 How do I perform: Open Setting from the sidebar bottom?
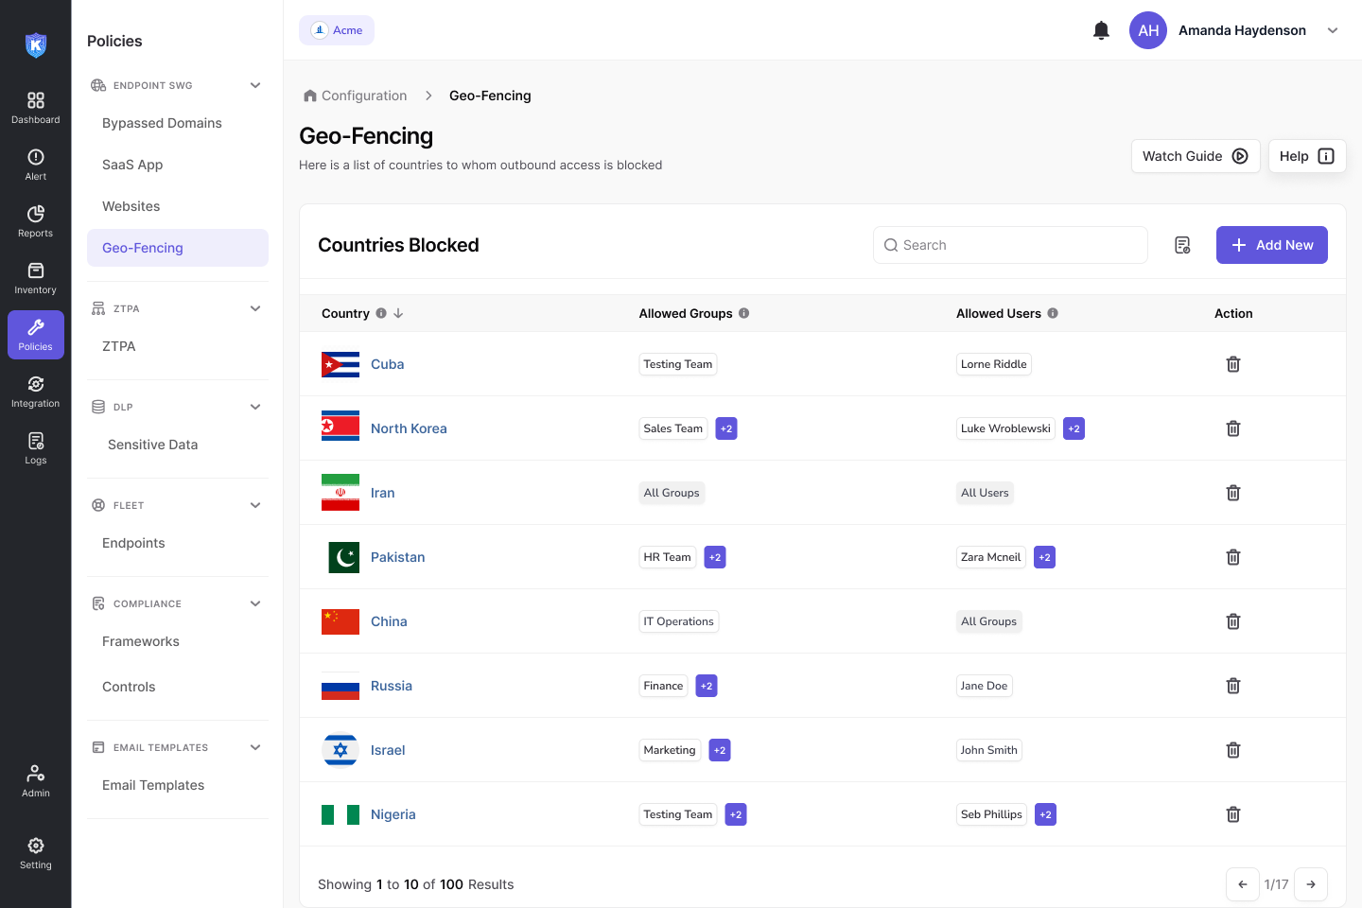[36, 852]
